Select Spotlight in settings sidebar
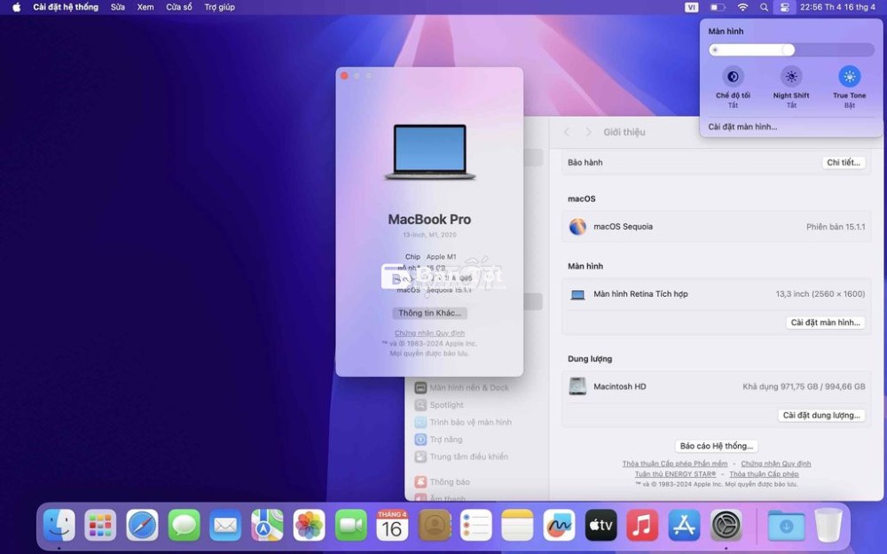Image resolution: width=887 pixels, height=554 pixels. 440,405
